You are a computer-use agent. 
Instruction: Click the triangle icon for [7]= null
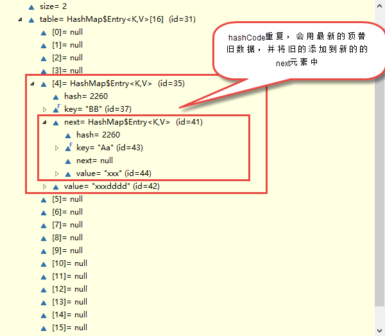(x=44, y=225)
